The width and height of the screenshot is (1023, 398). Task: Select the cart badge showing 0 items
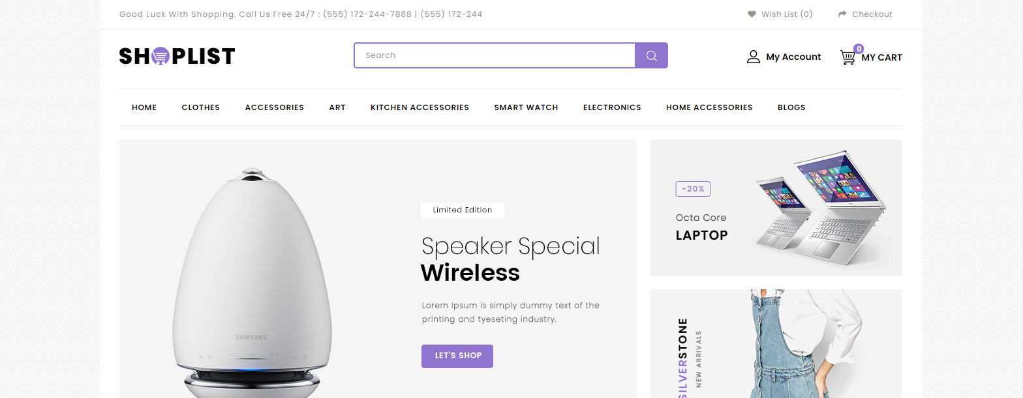click(x=859, y=48)
